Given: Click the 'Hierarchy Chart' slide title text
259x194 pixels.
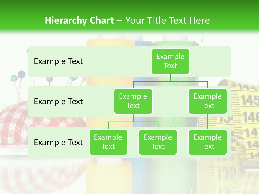Looking at the screenshot, I should pyautogui.click(x=79, y=20).
